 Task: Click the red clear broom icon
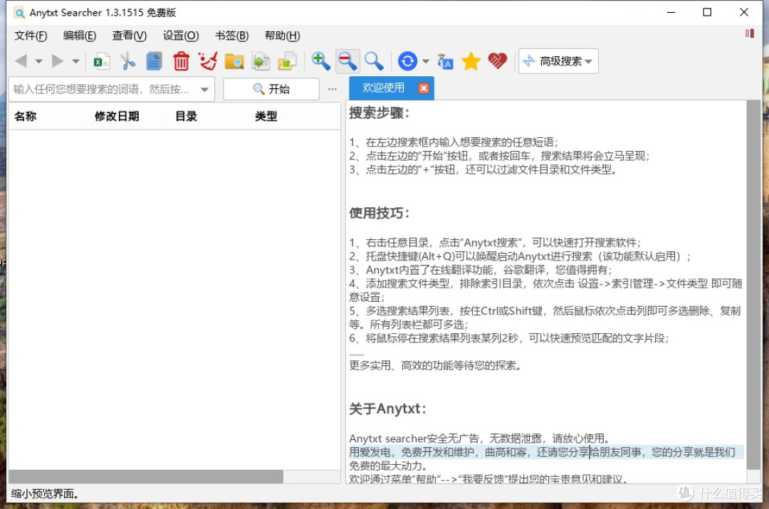click(207, 61)
